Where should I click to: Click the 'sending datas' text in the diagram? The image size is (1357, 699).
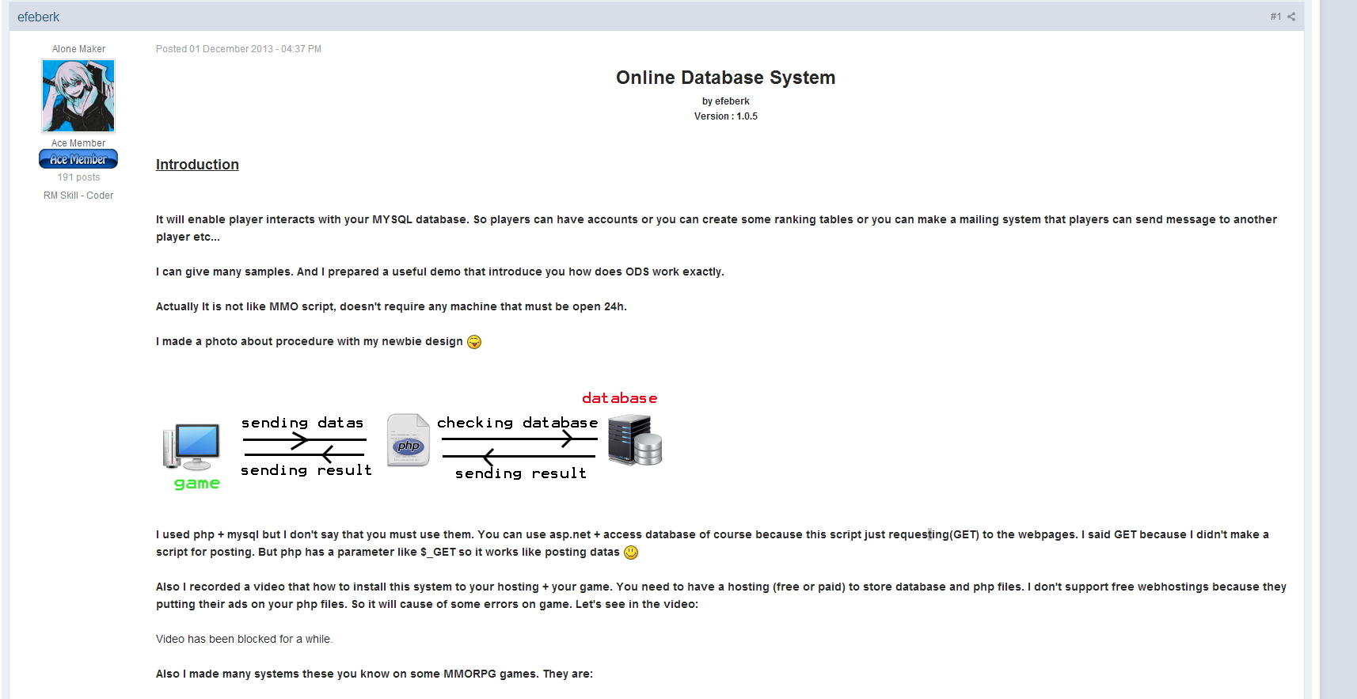(302, 423)
